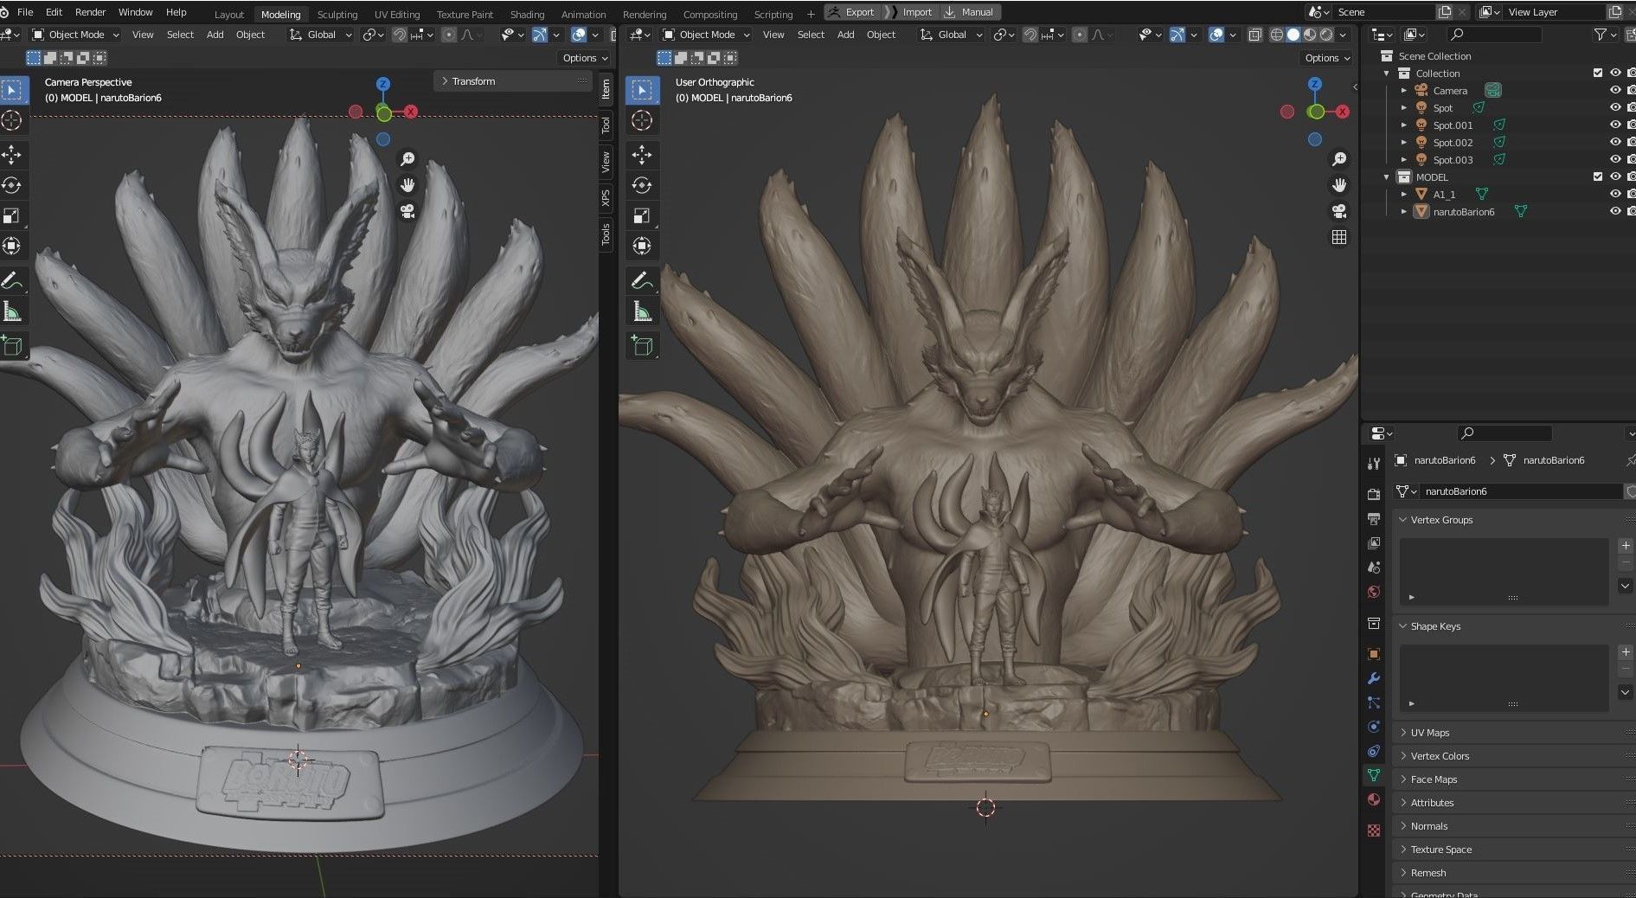Open the Add menu in right viewport
The image size is (1636, 898).
coord(845,35)
